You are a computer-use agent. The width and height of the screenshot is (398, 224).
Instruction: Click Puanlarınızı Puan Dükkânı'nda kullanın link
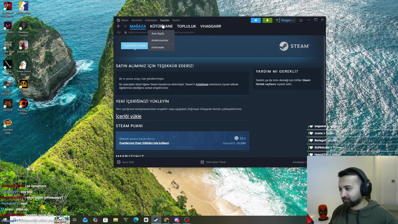pos(144,143)
